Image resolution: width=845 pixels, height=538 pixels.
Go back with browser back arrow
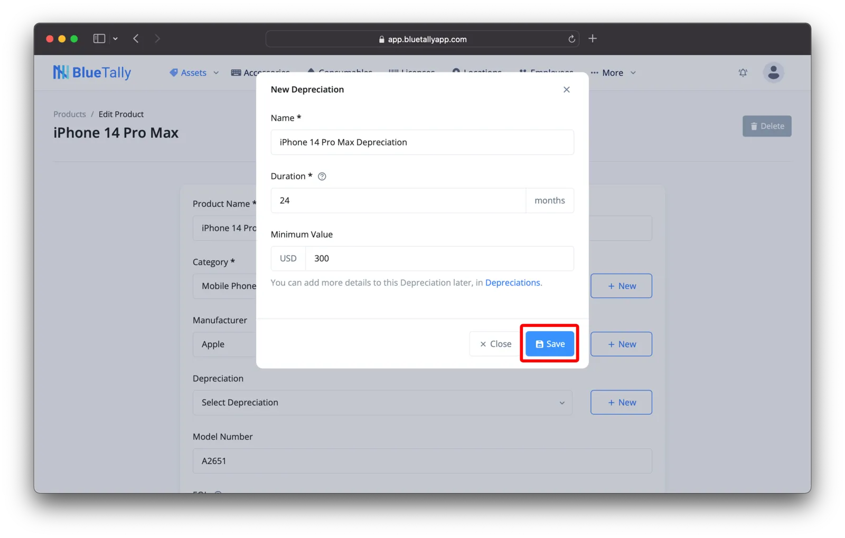136,39
